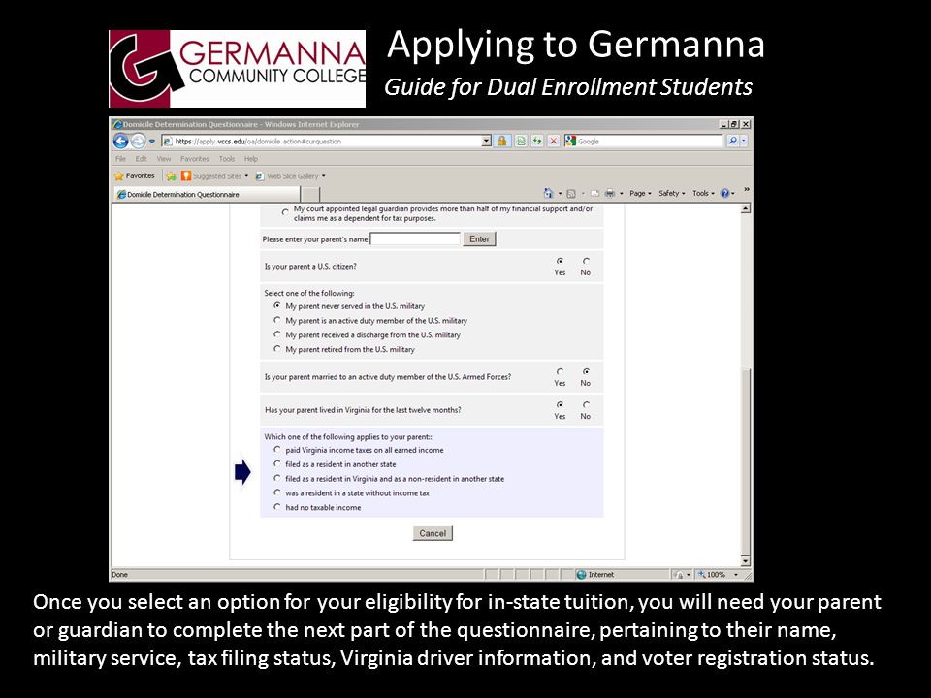The image size is (931, 698).
Task: Select parent never served in U.S. military
Action: pyautogui.click(x=277, y=305)
